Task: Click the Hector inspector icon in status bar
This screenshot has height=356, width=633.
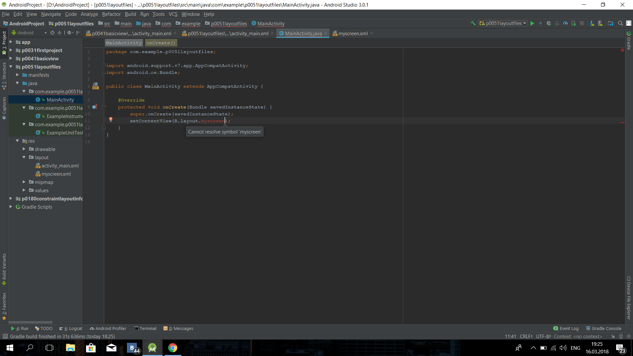Action: (x=621, y=337)
